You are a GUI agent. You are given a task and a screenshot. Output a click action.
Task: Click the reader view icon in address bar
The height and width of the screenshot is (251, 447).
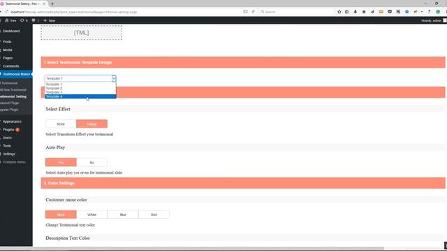point(245,12)
